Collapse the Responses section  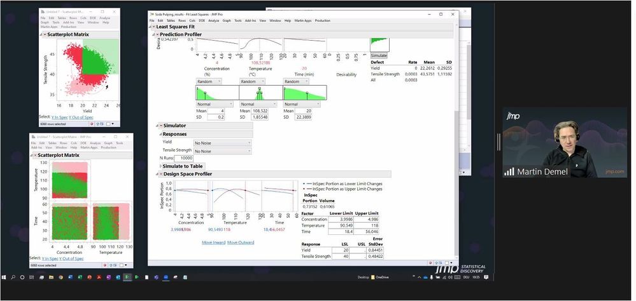pos(160,134)
